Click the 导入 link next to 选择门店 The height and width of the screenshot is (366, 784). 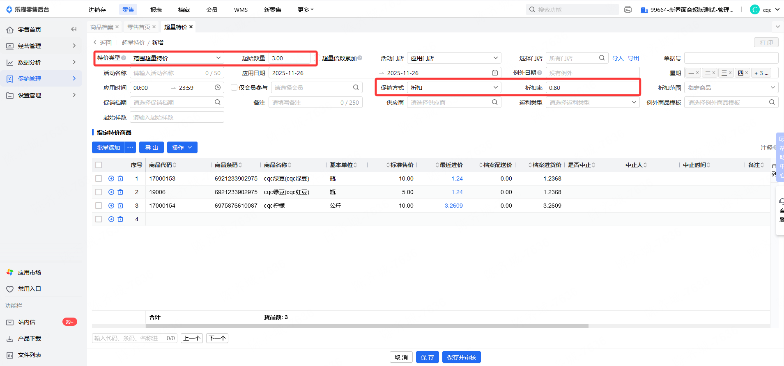coord(618,58)
